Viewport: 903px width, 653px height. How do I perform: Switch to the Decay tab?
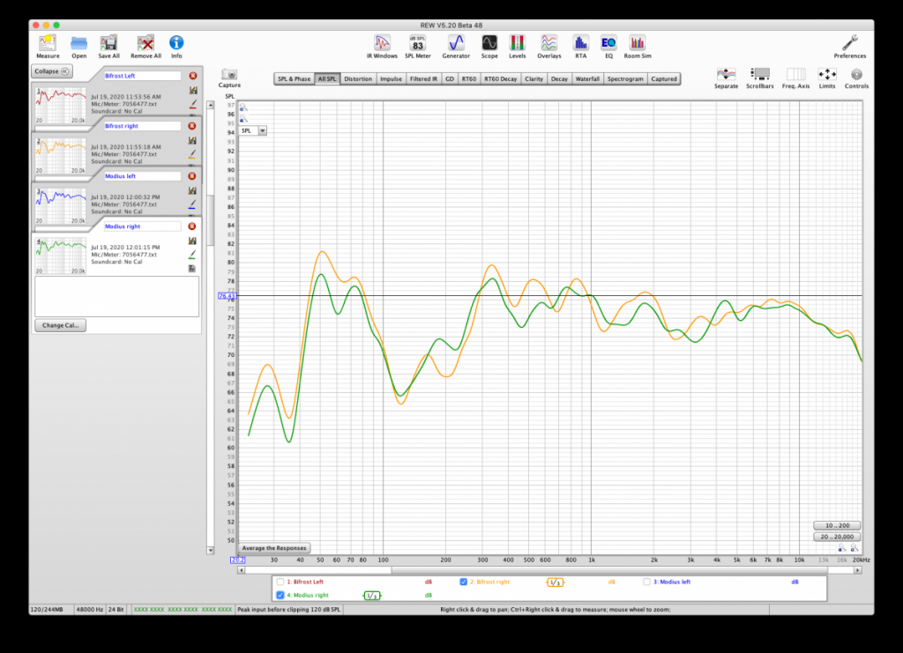(x=559, y=78)
